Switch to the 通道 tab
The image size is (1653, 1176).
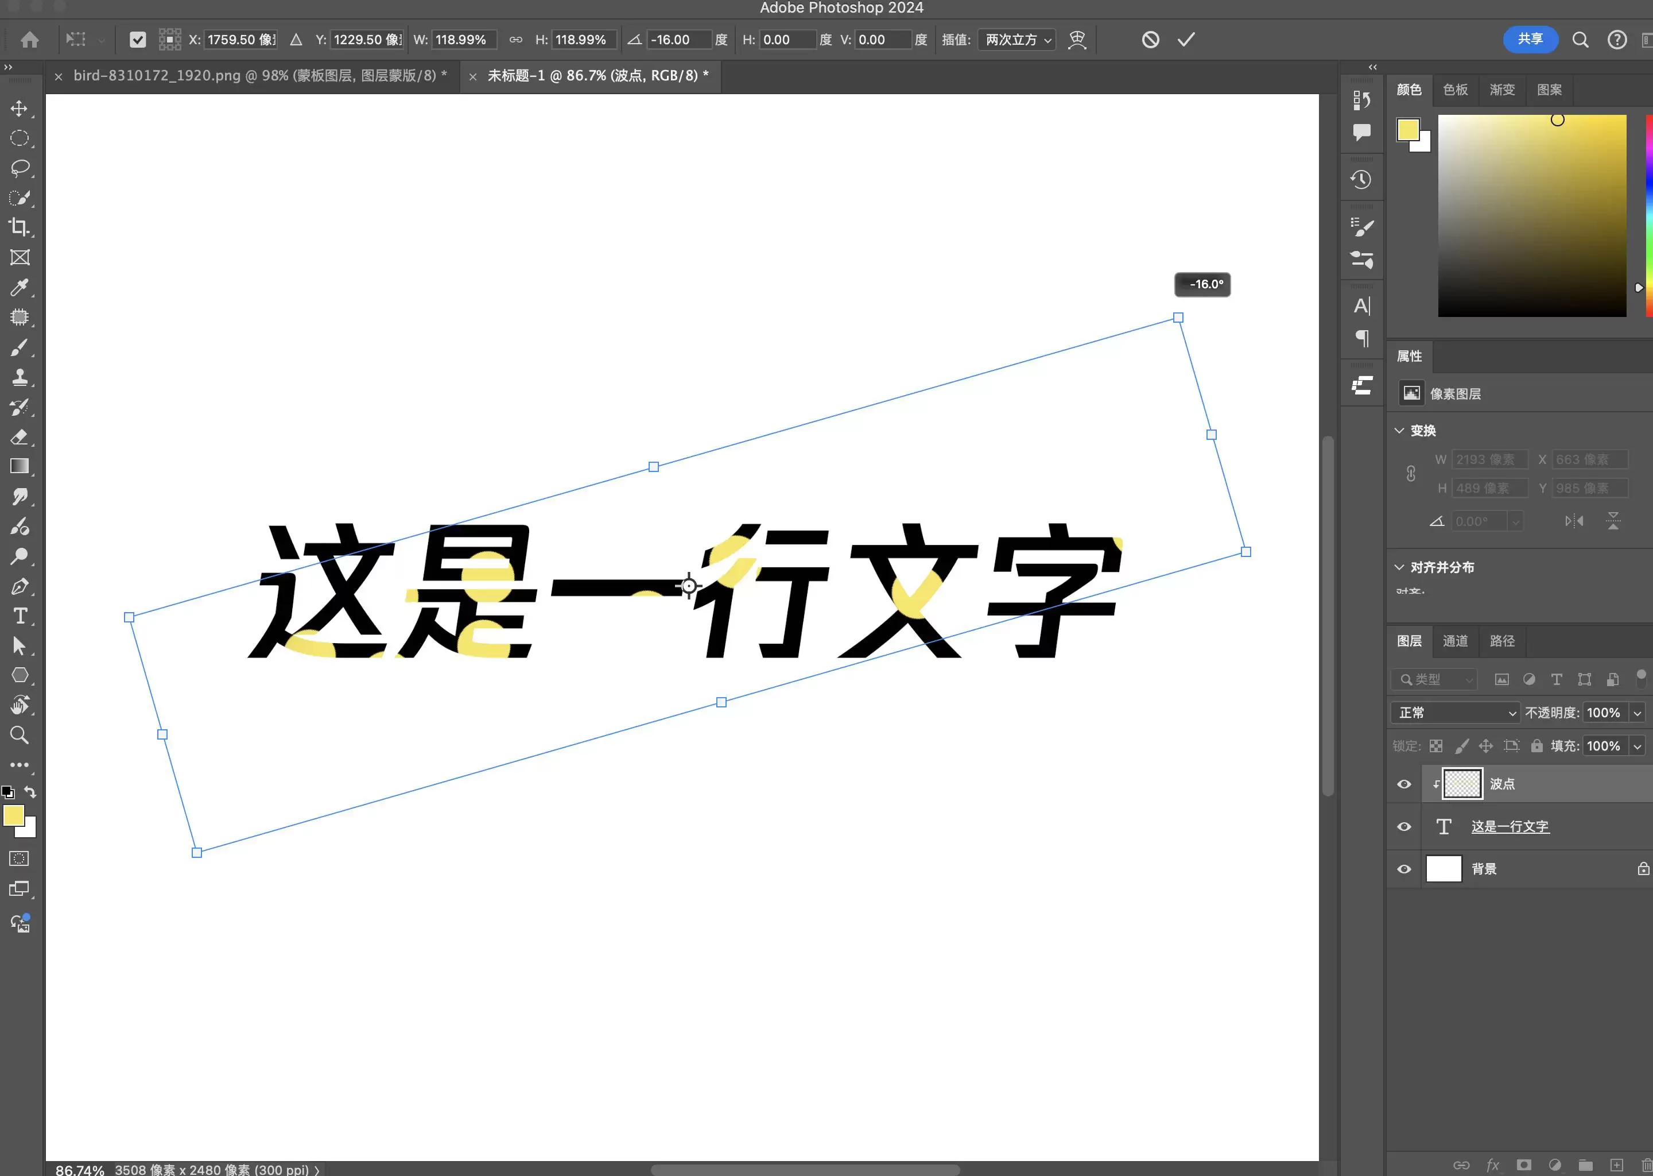point(1456,641)
